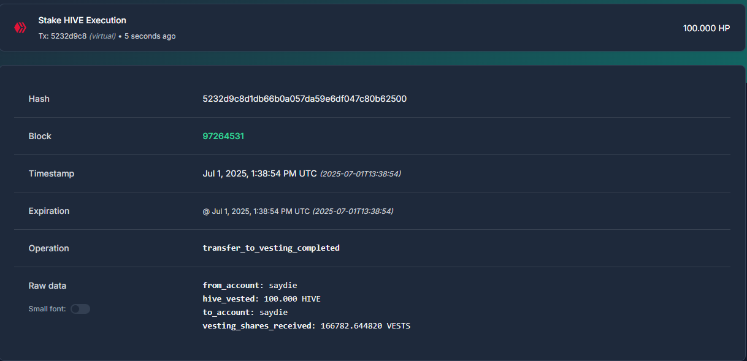Open block 97264531 link
Viewport: 747px width, 361px height.
click(x=223, y=136)
